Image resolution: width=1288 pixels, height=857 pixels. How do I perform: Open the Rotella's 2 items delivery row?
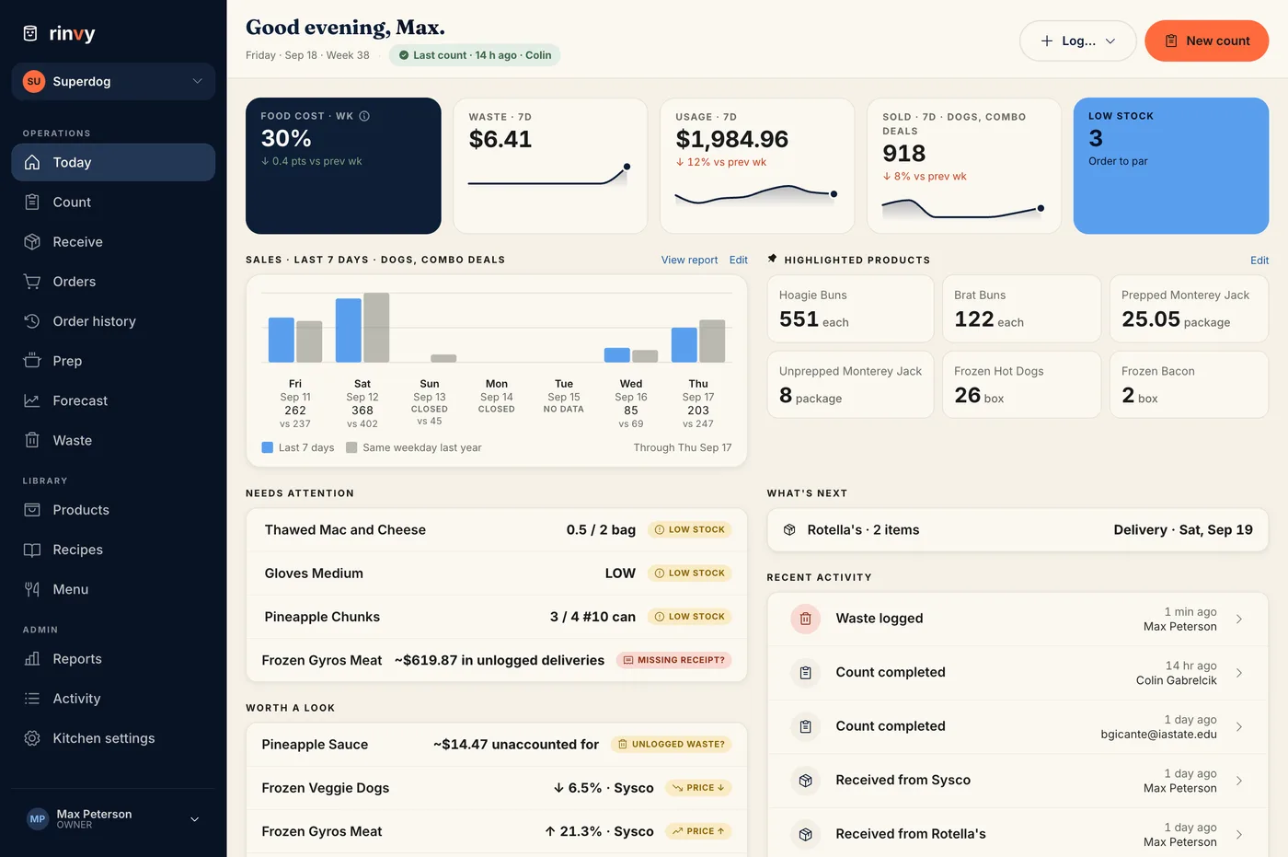coord(1018,530)
